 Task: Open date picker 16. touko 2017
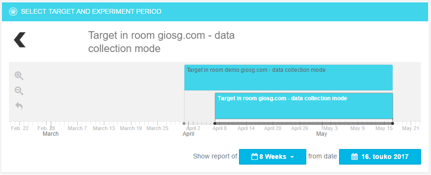click(380, 157)
